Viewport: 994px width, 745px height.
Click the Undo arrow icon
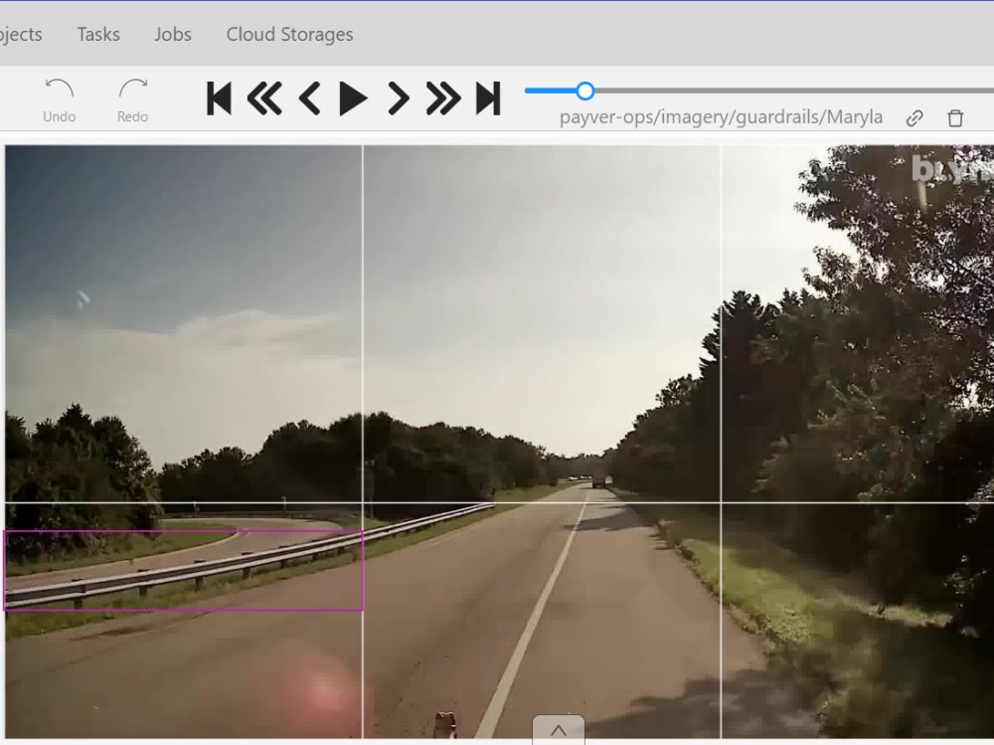click(60, 89)
